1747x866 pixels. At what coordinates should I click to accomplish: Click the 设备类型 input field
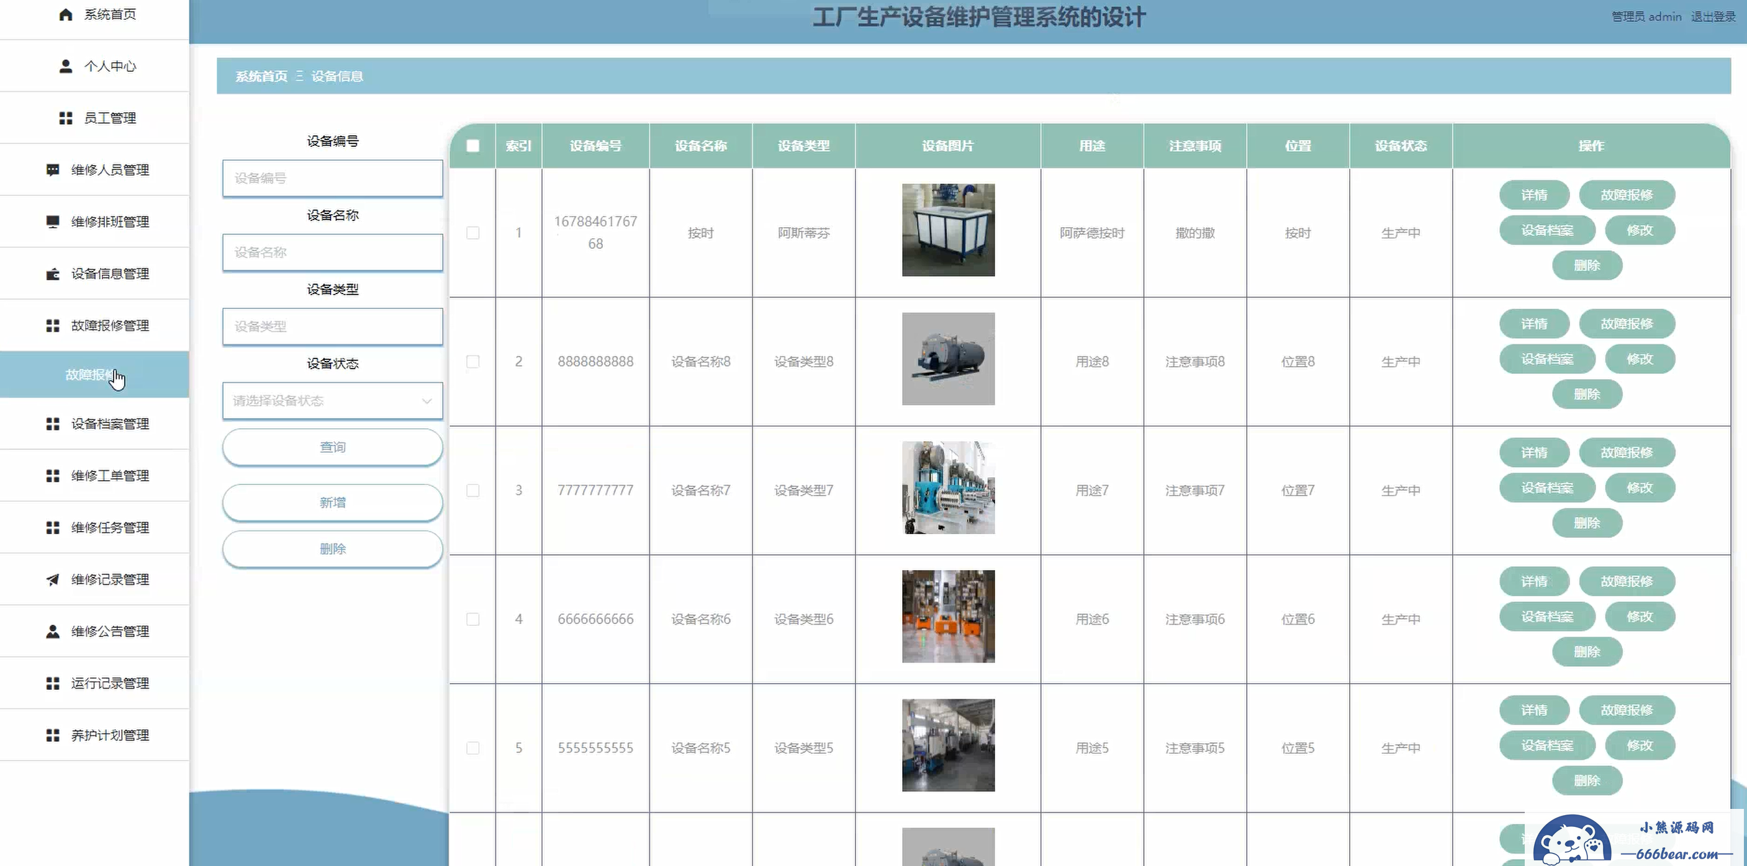tap(332, 327)
